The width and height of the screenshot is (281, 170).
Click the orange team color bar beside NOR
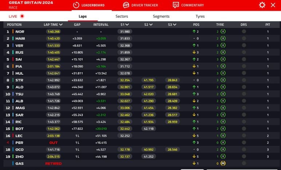[x=13, y=32]
